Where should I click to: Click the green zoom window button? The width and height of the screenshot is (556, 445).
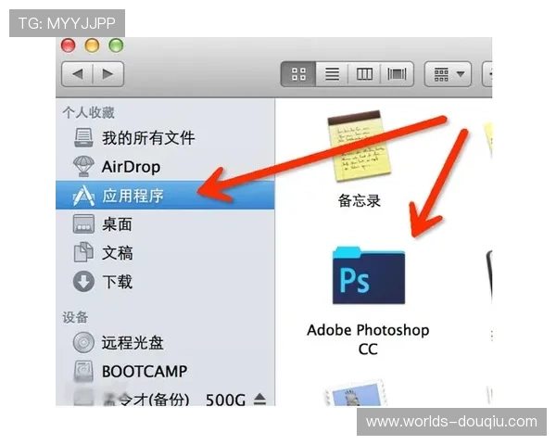116,44
